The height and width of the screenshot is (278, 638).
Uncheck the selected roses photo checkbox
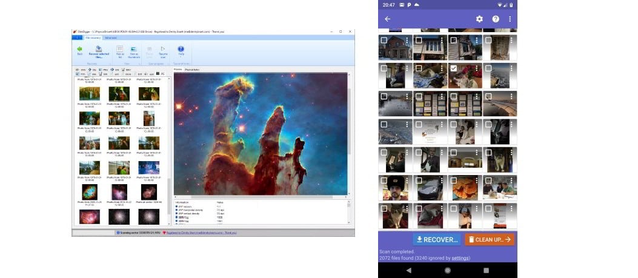tap(453, 68)
